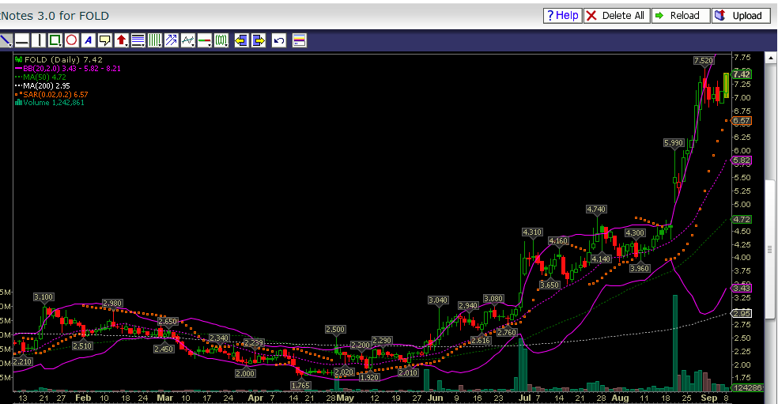Click the Upload button

click(x=741, y=15)
